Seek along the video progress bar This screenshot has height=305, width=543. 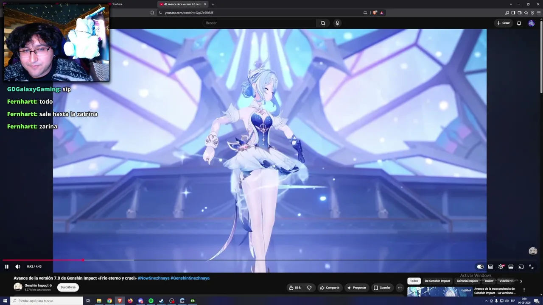pyautogui.click(x=271, y=260)
